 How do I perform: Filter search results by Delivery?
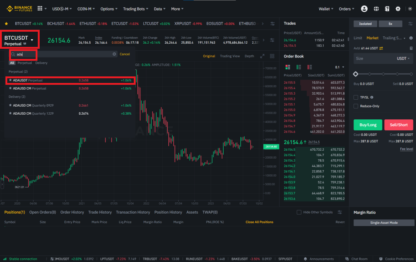point(41,63)
